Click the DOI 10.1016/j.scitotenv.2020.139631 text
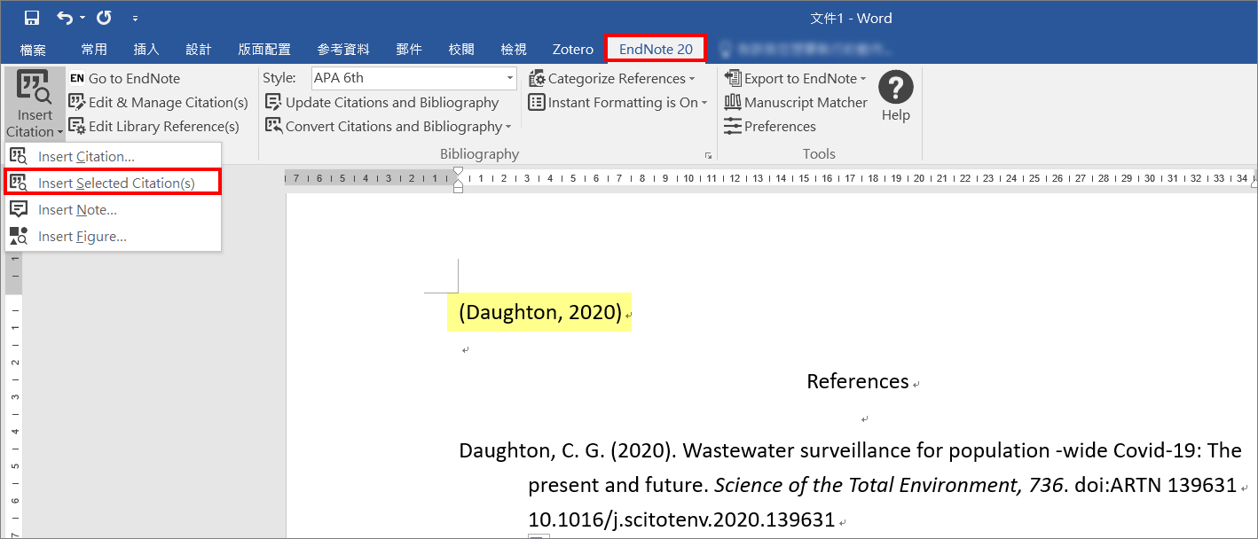Screen dimensions: 1258x539 pos(681,519)
